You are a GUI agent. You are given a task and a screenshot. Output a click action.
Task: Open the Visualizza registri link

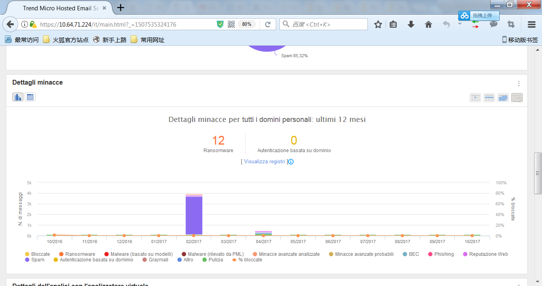[264, 162]
